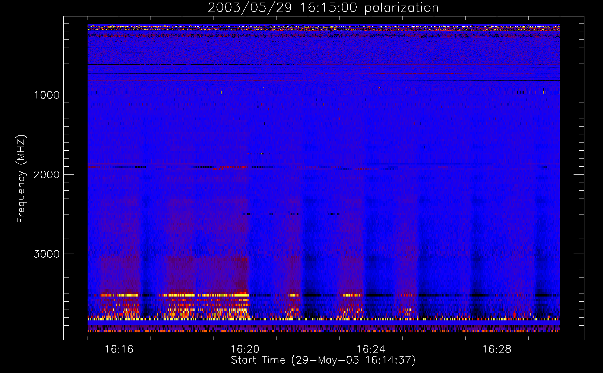Click the plot title '2003/05/29 16:15:00 polarization'
The image size is (603, 373).
pos(323,8)
